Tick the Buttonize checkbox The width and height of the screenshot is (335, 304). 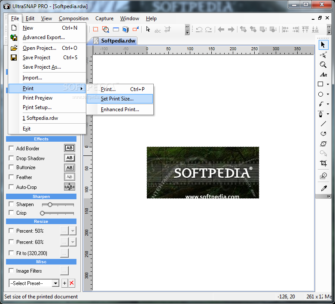click(11, 167)
